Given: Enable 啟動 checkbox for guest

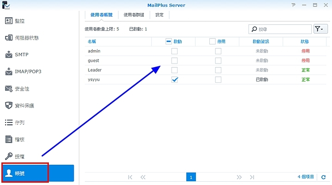Looking at the screenshot, I should click(x=174, y=61).
